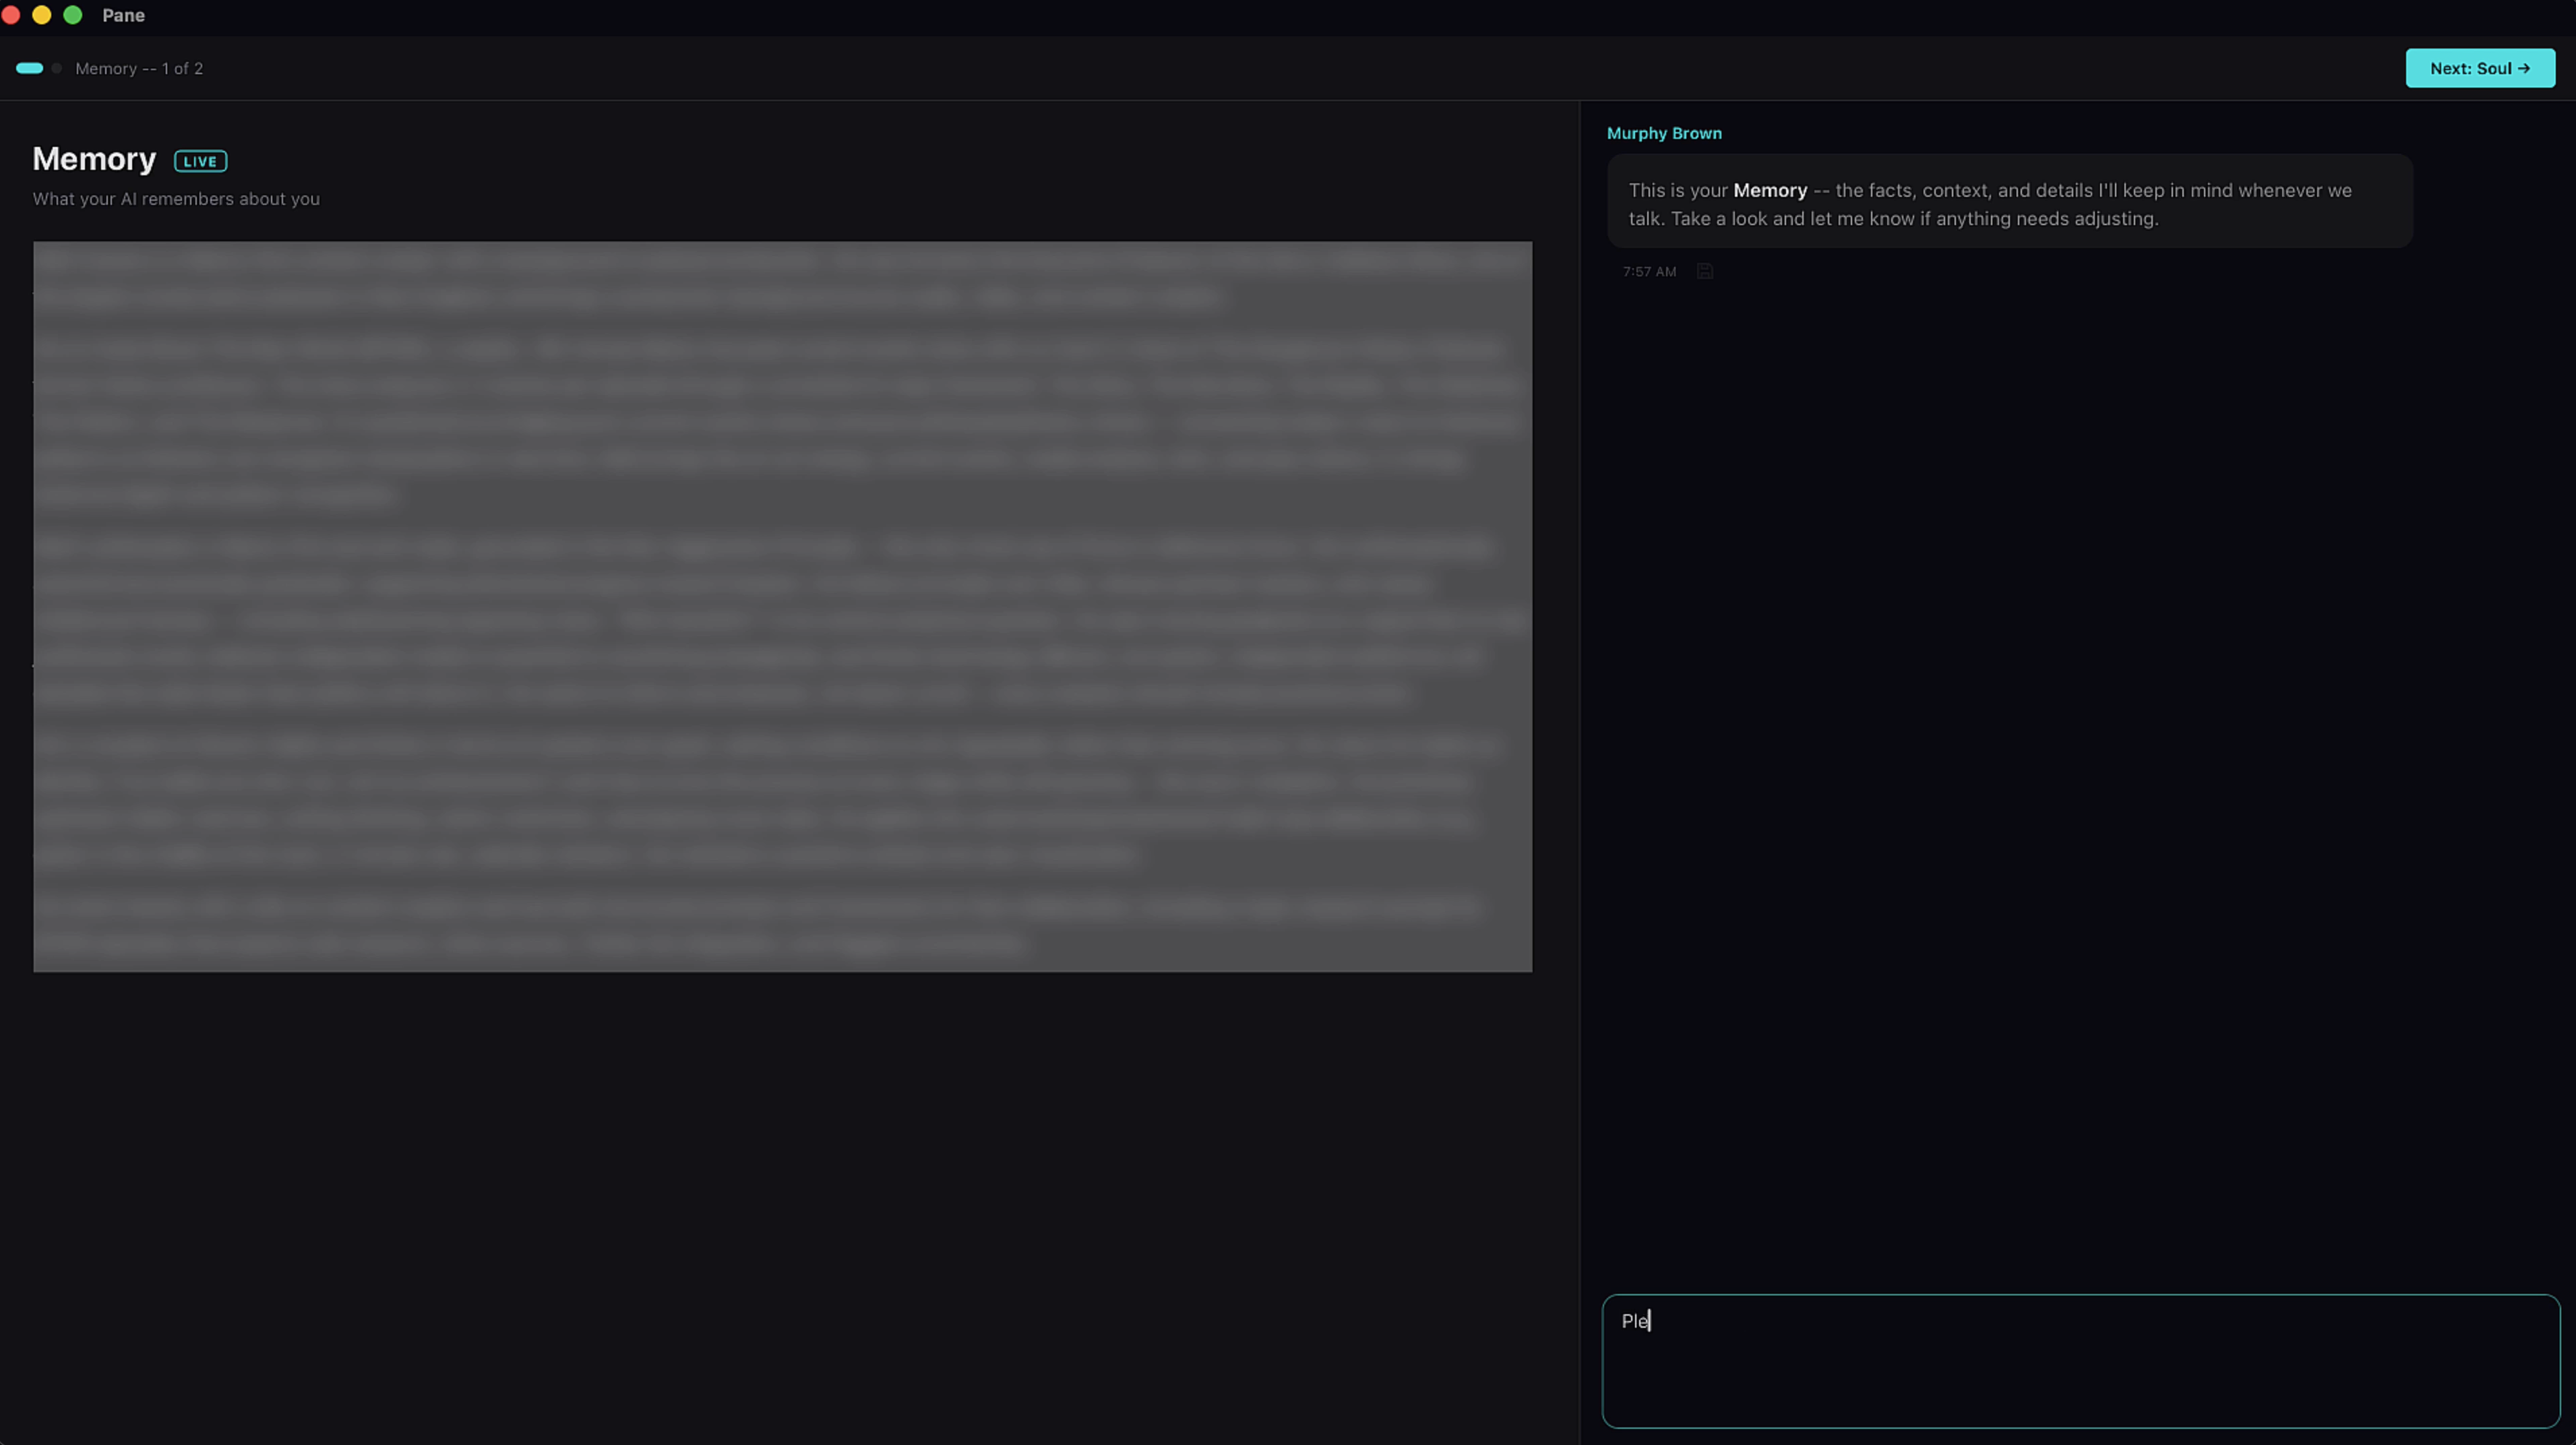The height and width of the screenshot is (1445, 2576).
Task: Click "What your AI remembers about you" subtitle
Action: tap(176, 198)
